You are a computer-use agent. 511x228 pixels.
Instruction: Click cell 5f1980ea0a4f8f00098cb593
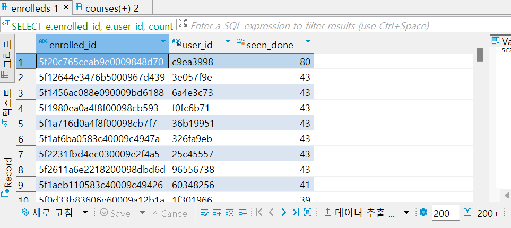(102, 108)
